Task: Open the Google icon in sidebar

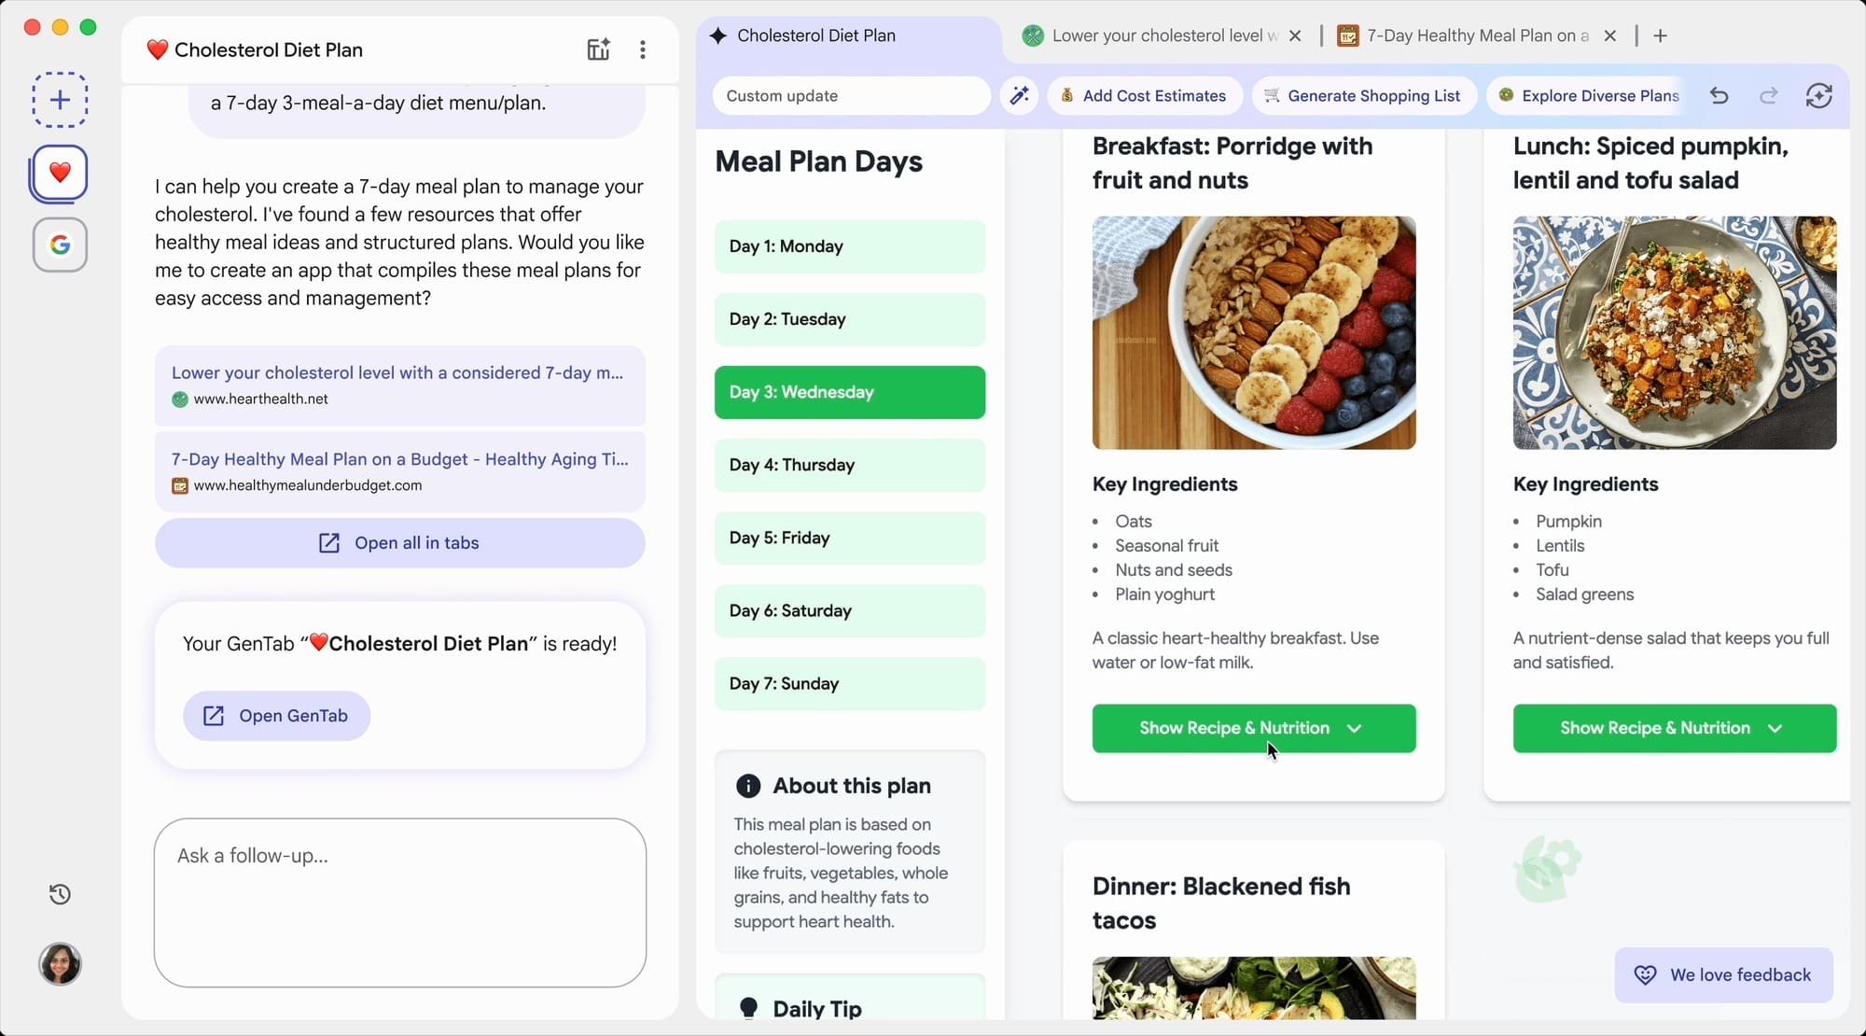Action: (x=60, y=245)
